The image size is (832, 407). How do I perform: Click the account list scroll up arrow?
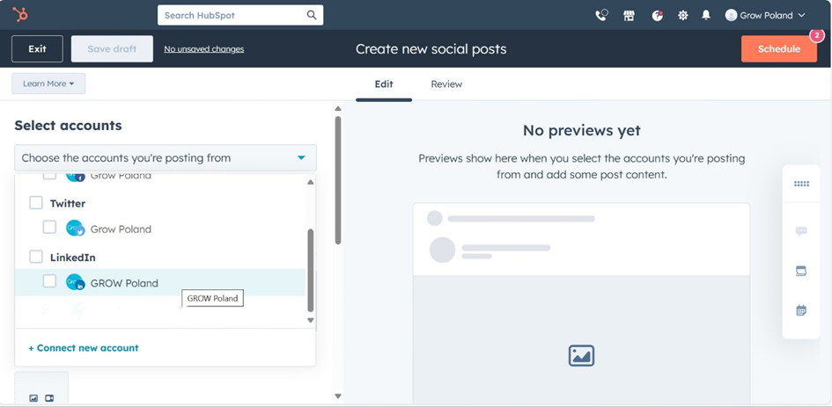[311, 182]
